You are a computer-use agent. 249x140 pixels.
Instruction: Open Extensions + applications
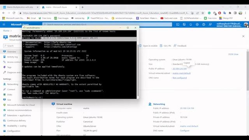click(19, 115)
